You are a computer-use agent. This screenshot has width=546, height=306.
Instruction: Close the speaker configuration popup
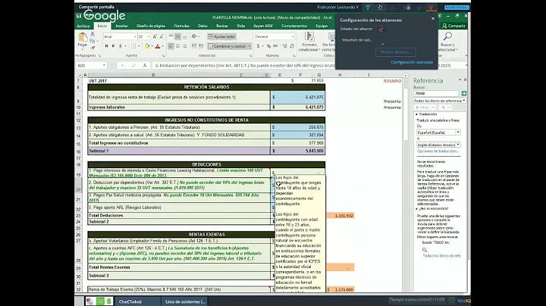(433, 19)
